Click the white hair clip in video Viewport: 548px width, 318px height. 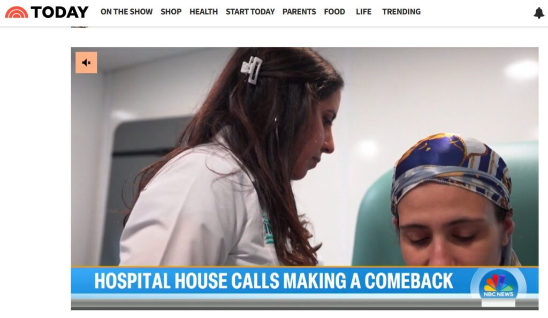(x=252, y=70)
